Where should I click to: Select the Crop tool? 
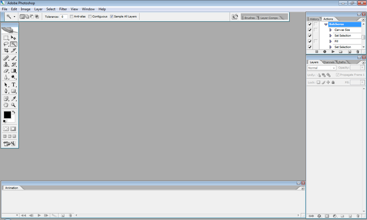(x=6, y=50)
